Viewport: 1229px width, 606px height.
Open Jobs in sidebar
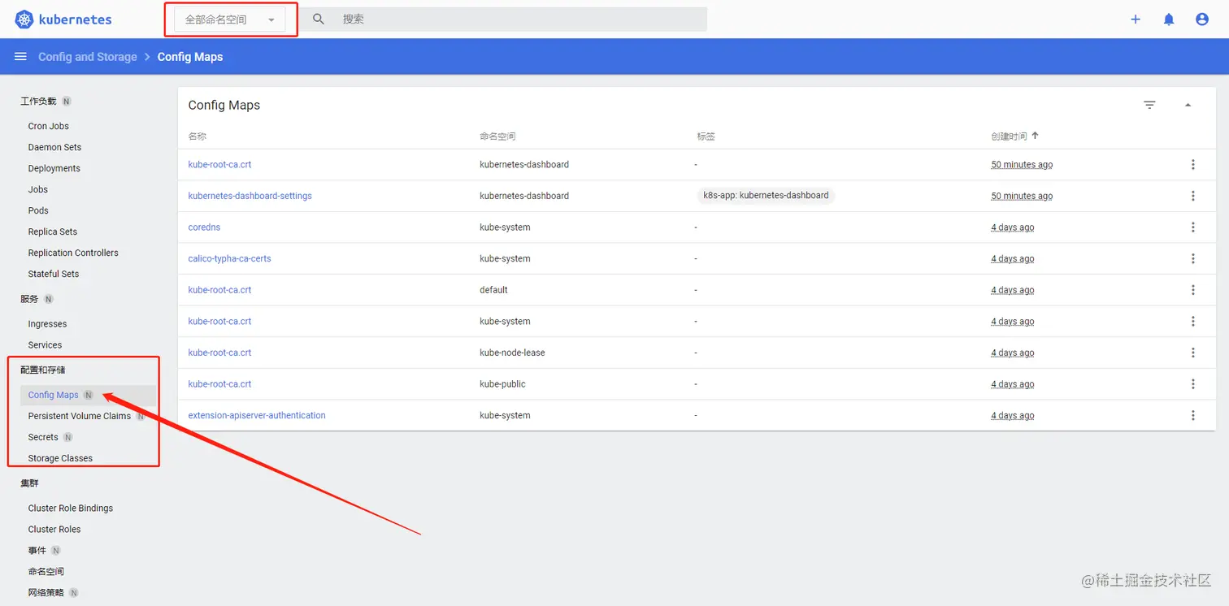click(38, 189)
